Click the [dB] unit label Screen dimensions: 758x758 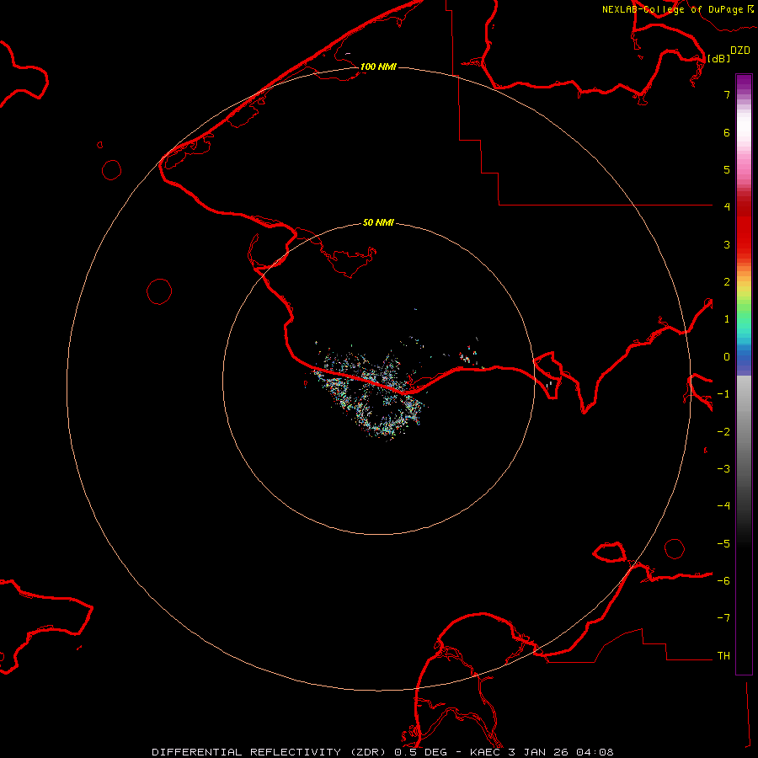click(x=718, y=58)
